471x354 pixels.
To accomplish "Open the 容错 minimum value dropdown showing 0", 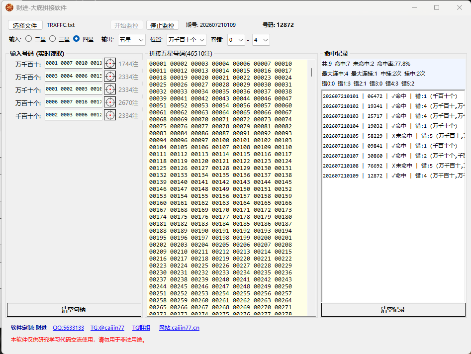I will pos(236,40).
